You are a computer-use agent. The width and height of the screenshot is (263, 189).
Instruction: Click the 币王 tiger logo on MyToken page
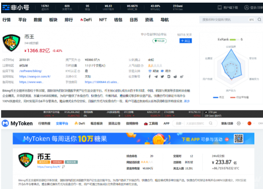coord(26,160)
